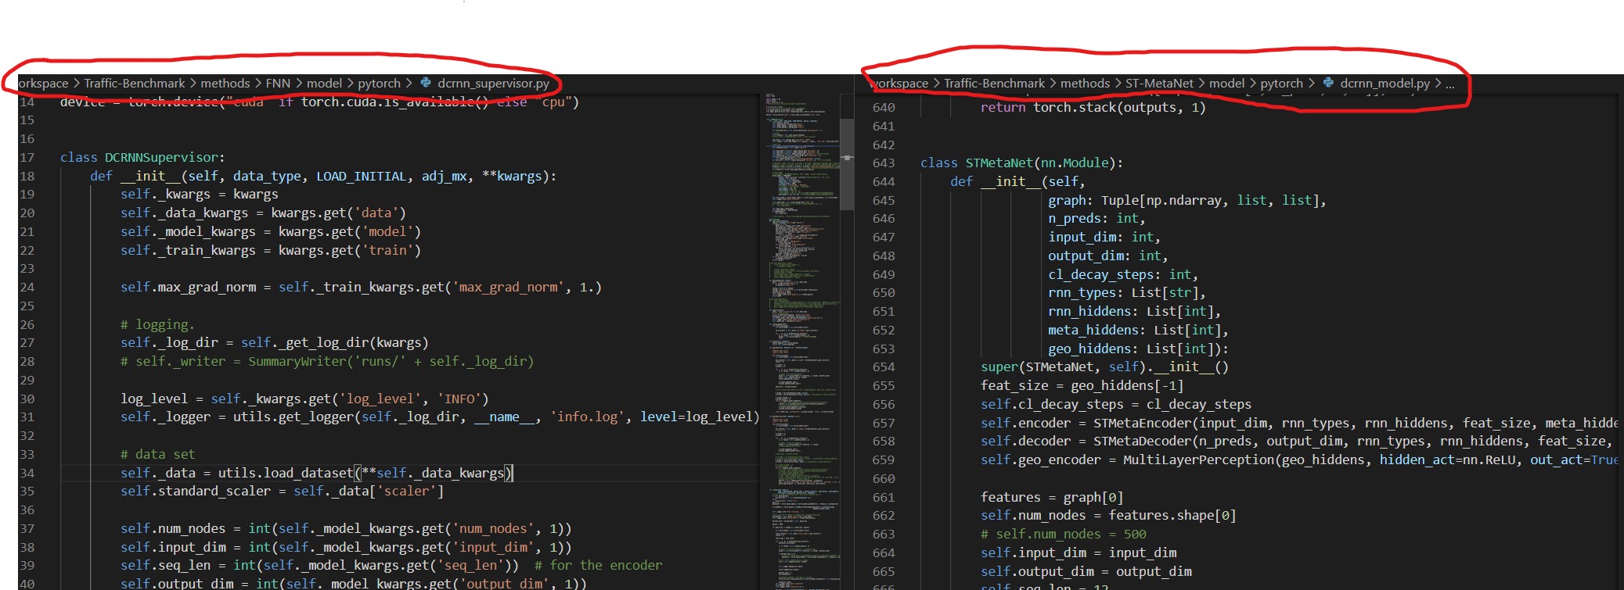
Task: Click the class name STMetaNet on line 643
Action: point(999,163)
